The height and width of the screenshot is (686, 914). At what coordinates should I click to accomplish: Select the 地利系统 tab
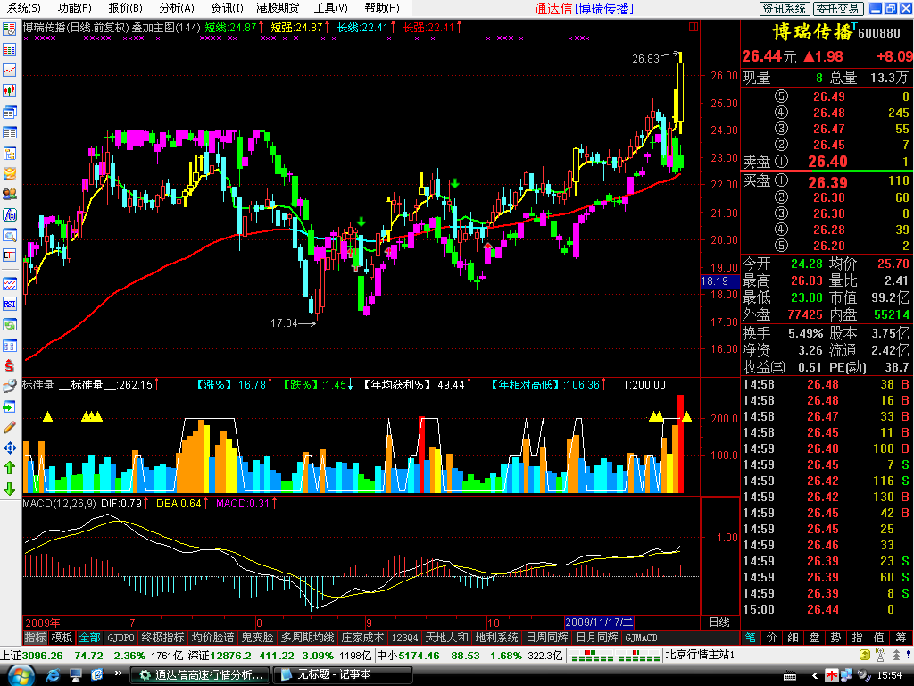496,638
